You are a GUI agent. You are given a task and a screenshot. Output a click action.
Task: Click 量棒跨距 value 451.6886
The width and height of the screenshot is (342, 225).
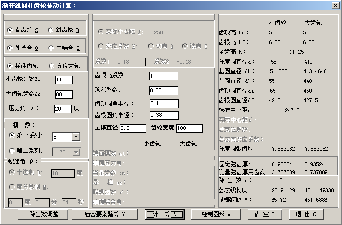coord(316,200)
